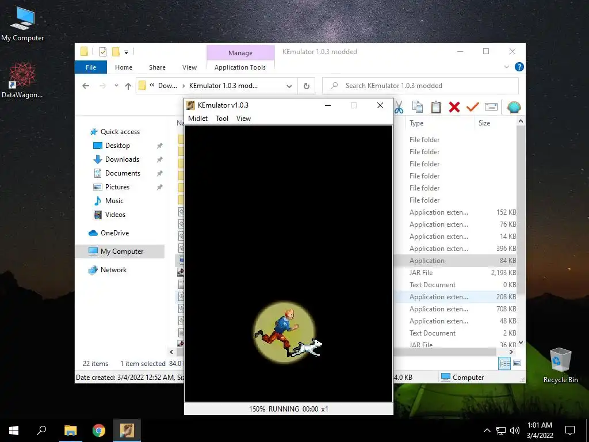The image size is (589, 442).
Task: Select Videos in the navigation pane
Action: tap(115, 215)
